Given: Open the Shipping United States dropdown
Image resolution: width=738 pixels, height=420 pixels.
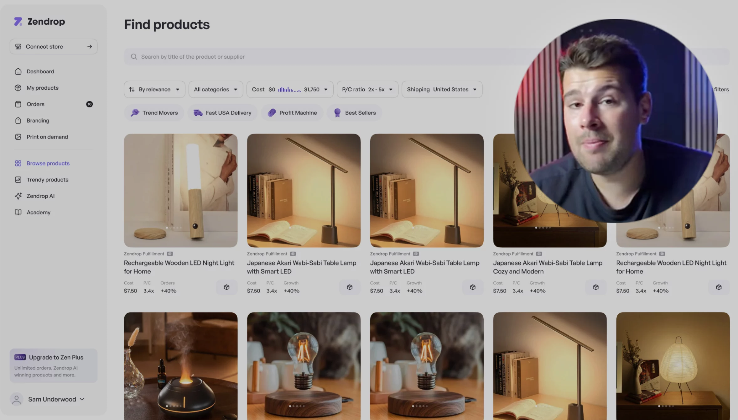Looking at the screenshot, I should (442, 89).
